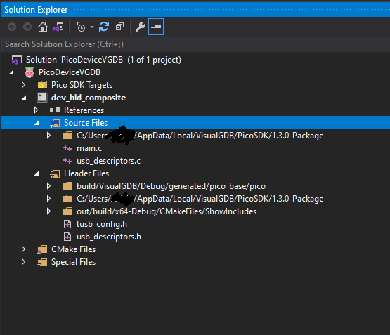Image resolution: width=390 pixels, height=335 pixels.
Task: Select build/VisualGDB/Debug/generated/pico_base/pico folder
Action: pyautogui.click(x=171, y=186)
